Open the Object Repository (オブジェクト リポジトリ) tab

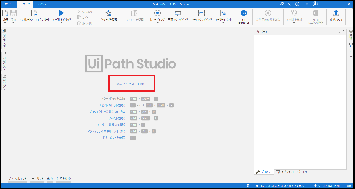(292, 172)
